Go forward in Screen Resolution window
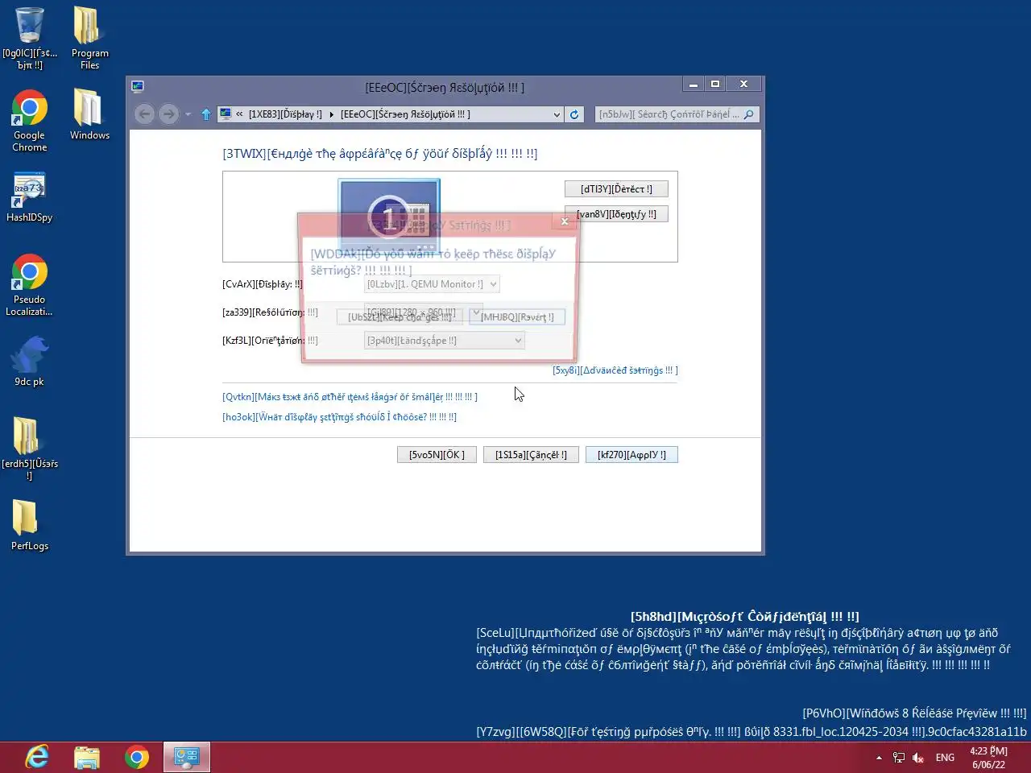1031x773 pixels. click(x=168, y=114)
